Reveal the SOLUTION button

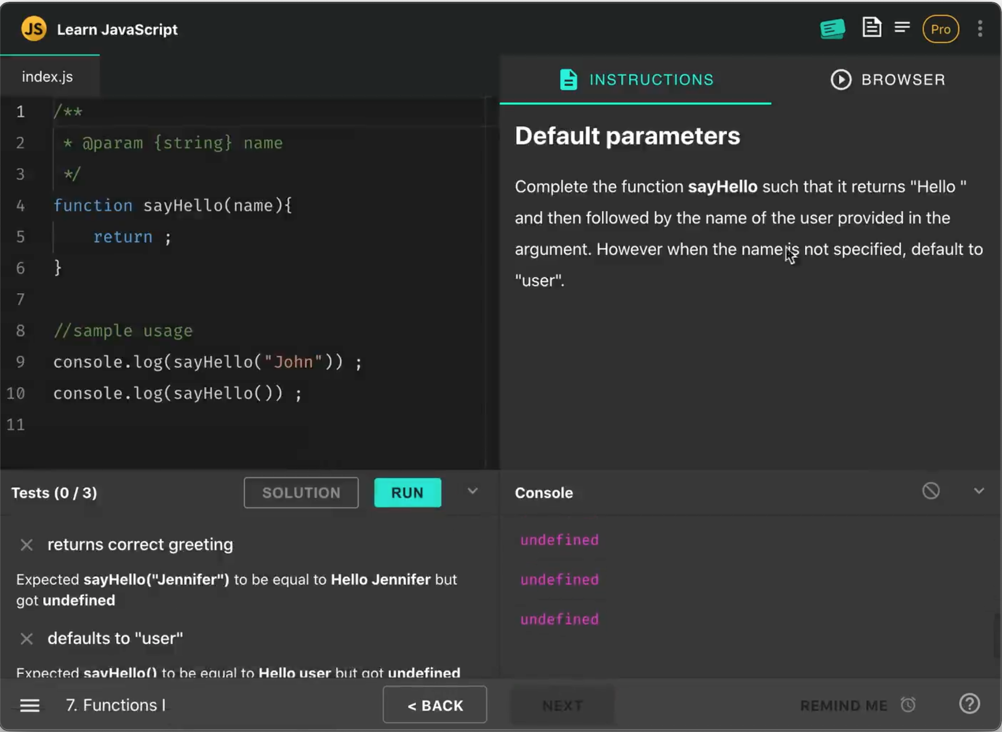(301, 492)
